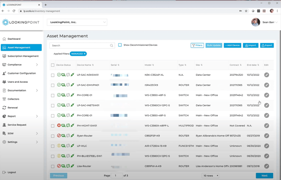Screen dimensions: 281x180
Task: Check the LP-WLC row checkbox
Action: (x=52, y=146)
